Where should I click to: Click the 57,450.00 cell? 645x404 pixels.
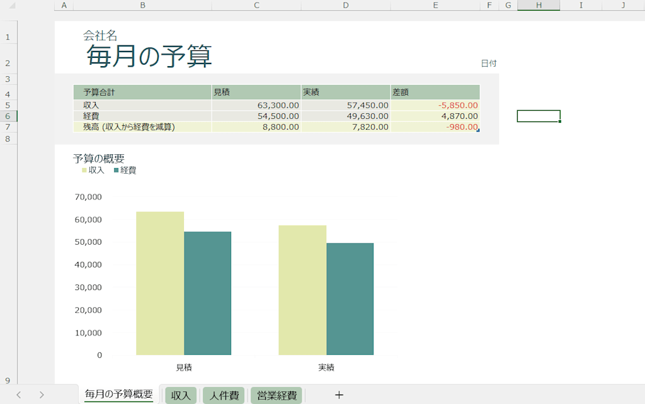[x=346, y=105]
